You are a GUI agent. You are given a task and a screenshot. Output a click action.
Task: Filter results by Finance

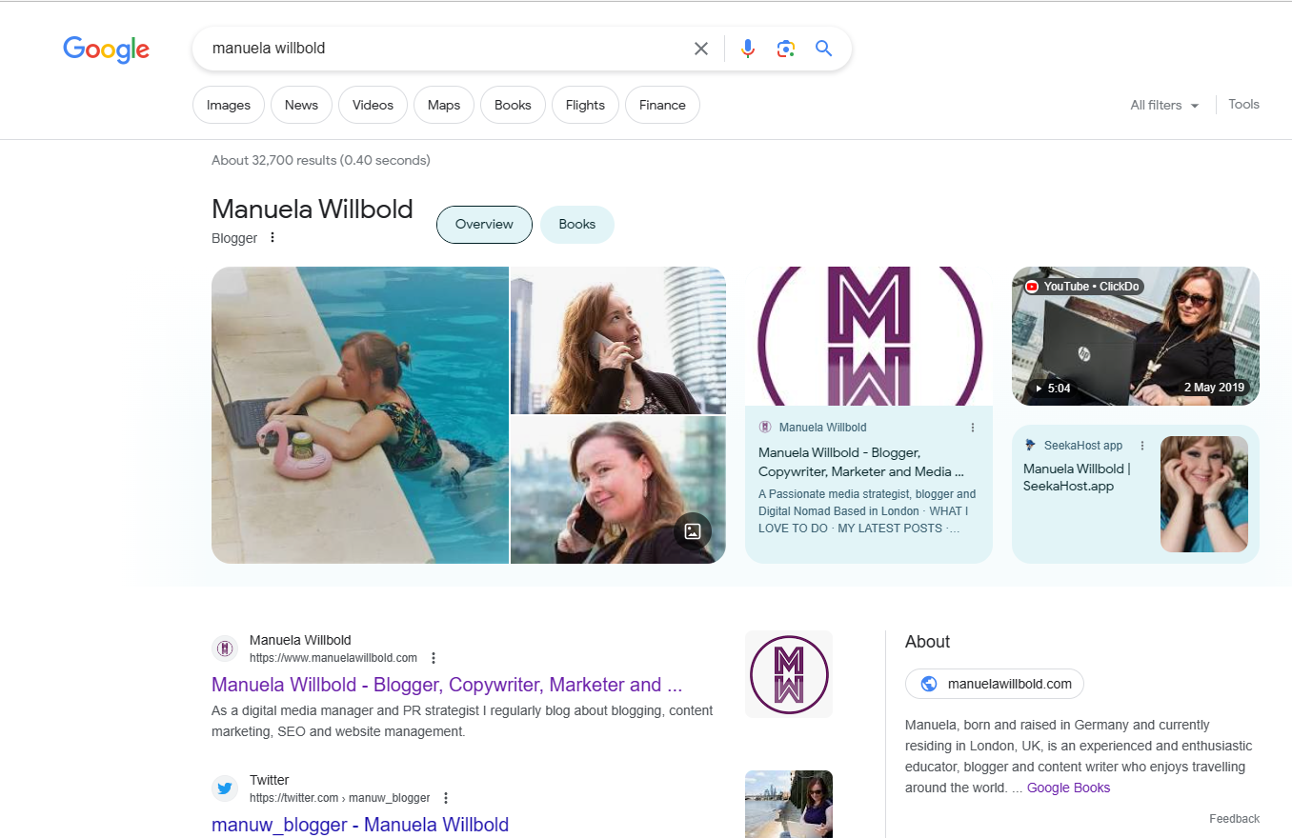(662, 105)
